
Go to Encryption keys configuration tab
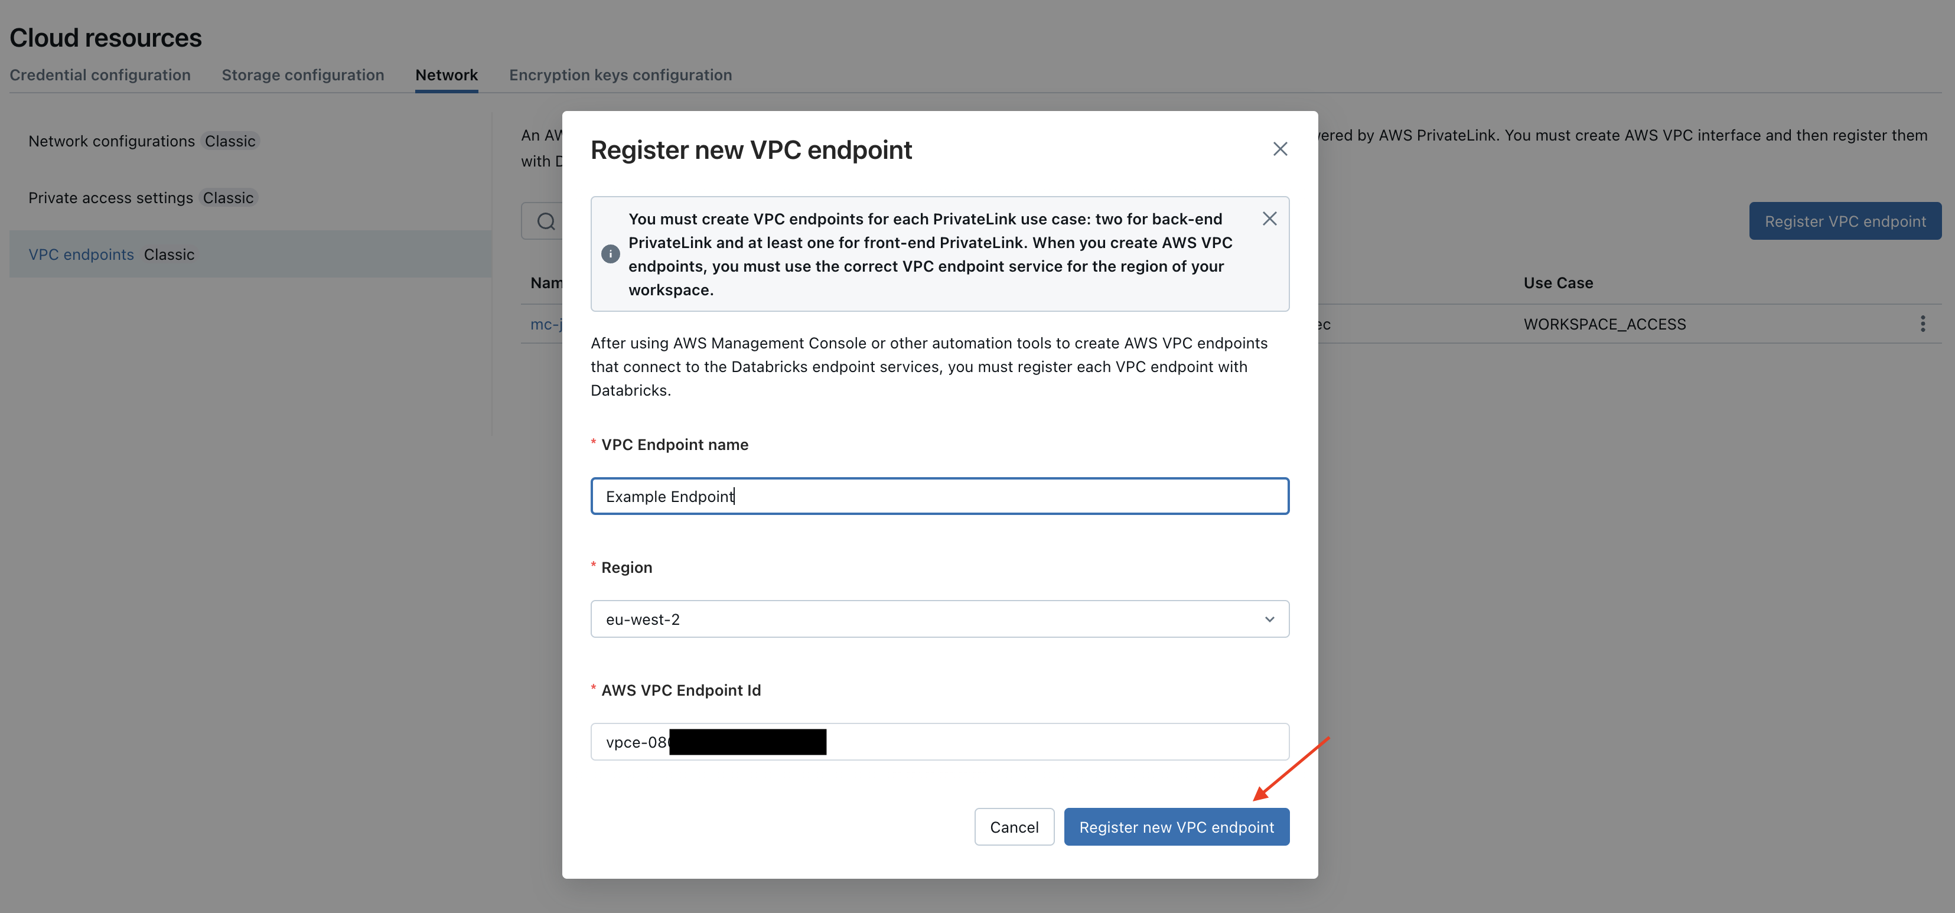(620, 75)
